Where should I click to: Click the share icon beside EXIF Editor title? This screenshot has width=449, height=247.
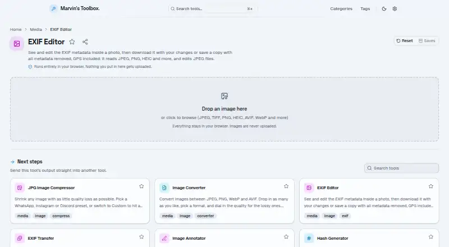point(85,42)
